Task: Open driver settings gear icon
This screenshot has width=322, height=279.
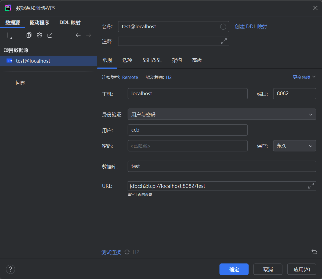Action: (39, 36)
